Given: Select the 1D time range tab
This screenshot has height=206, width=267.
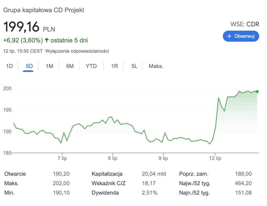Looking at the screenshot, I should pos(9,66).
